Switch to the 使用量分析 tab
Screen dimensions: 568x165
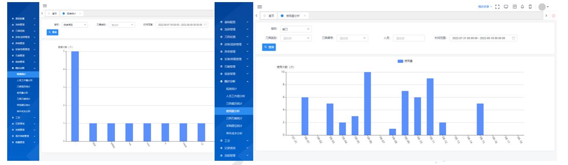pyautogui.click(x=294, y=16)
